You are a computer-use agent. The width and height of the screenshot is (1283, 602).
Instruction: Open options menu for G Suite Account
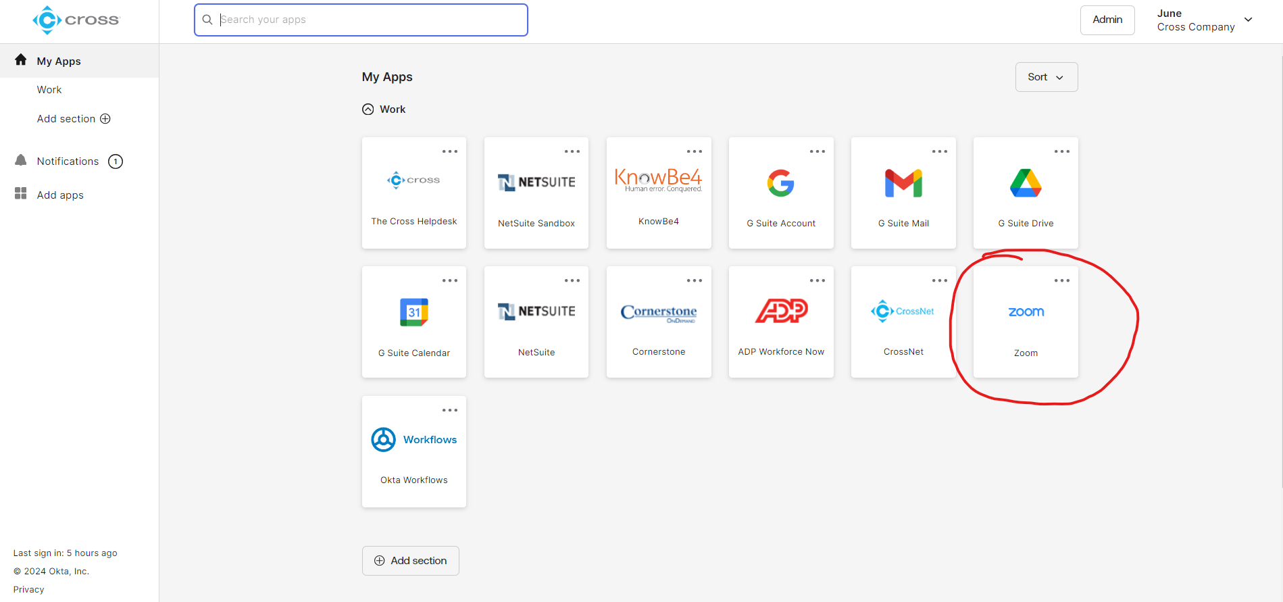coord(817,151)
